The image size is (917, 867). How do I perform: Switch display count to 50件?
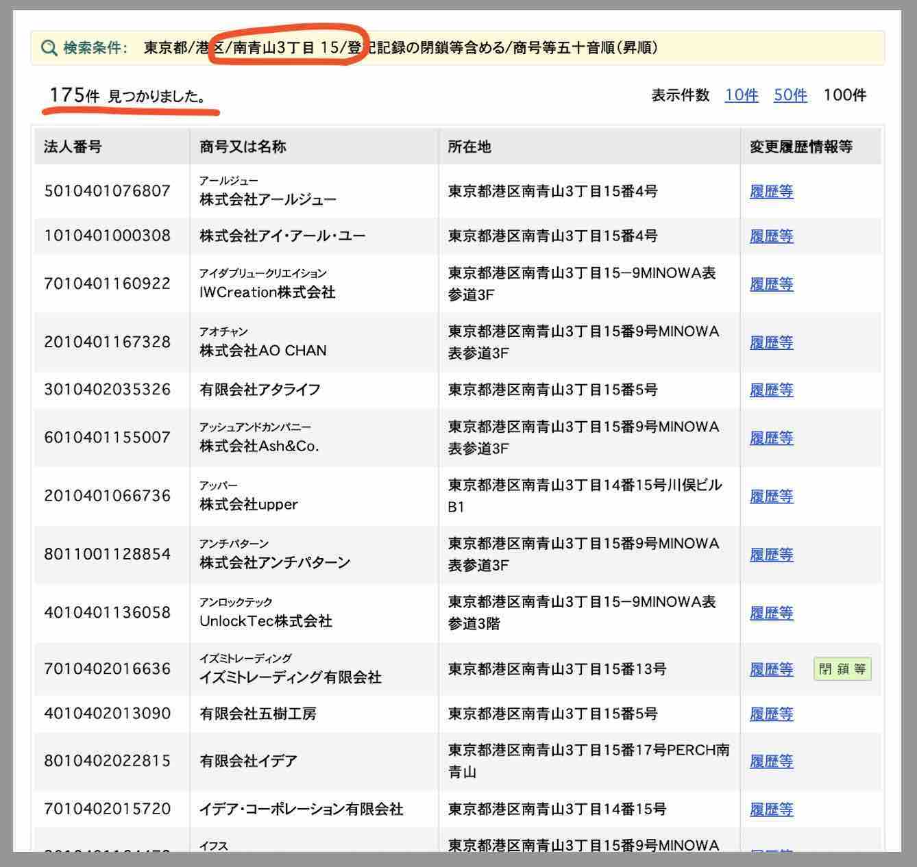pos(790,95)
